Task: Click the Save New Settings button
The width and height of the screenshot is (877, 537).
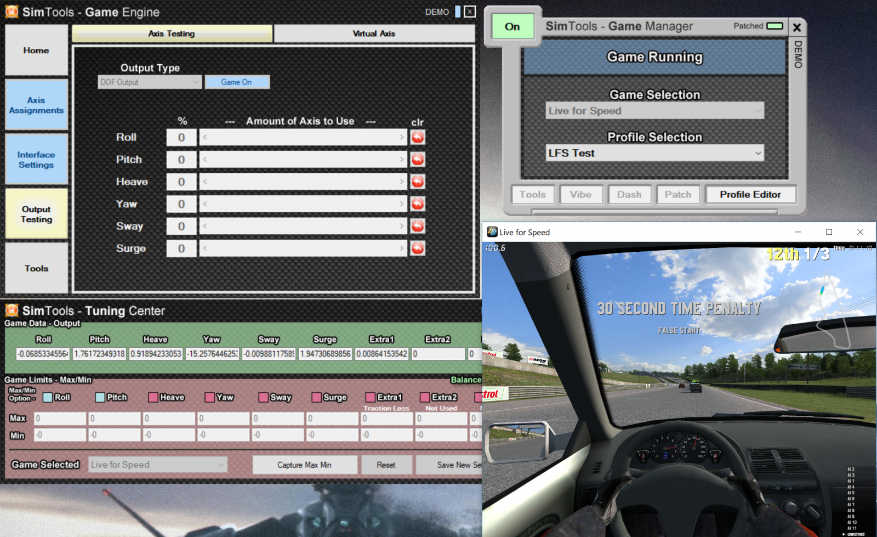Action: tap(449, 465)
